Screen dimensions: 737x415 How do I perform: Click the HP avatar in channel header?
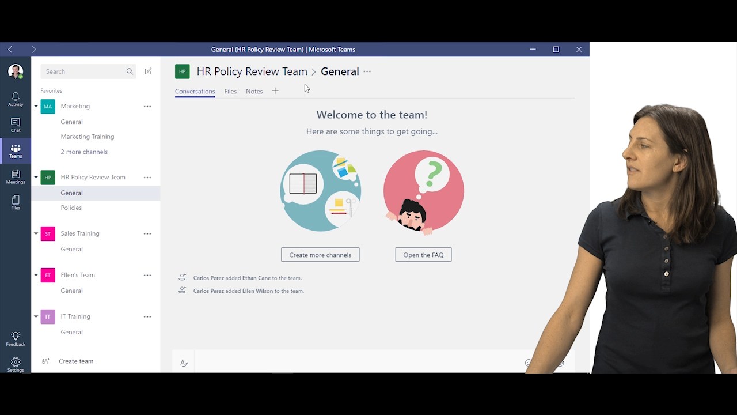pyautogui.click(x=183, y=71)
